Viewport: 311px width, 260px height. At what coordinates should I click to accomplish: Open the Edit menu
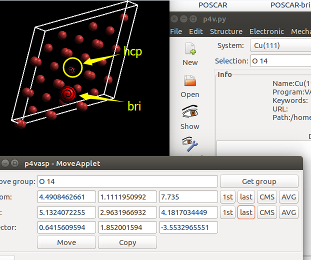[196, 31]
